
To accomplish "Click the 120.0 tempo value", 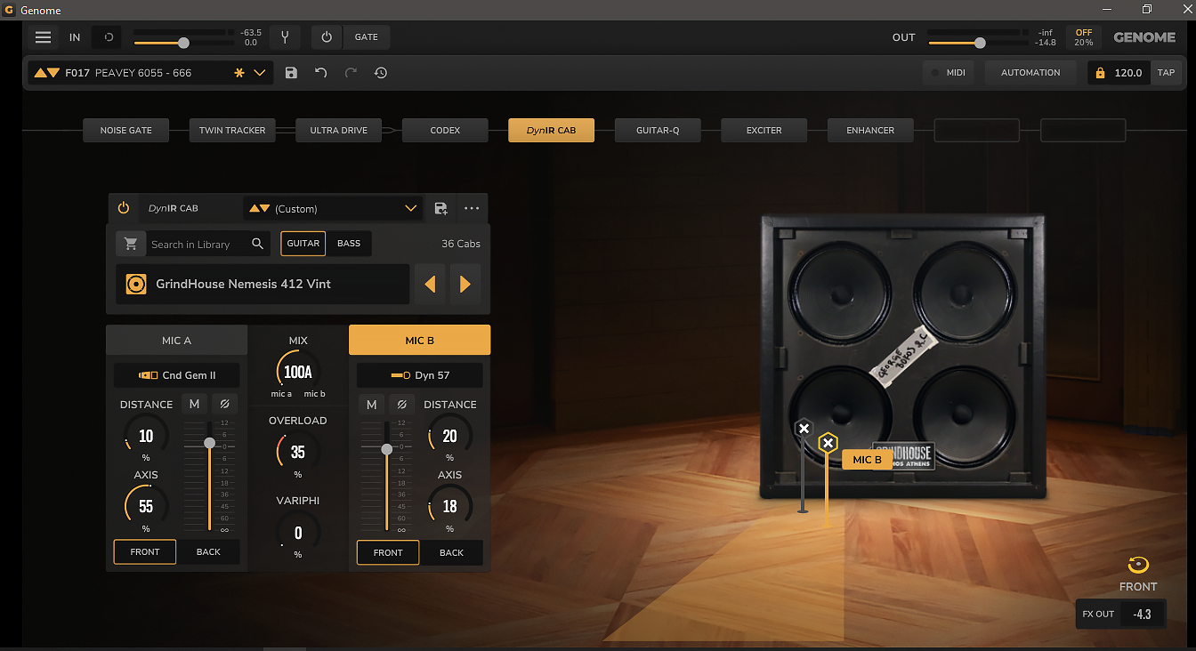I will [x=1128, y=73].
